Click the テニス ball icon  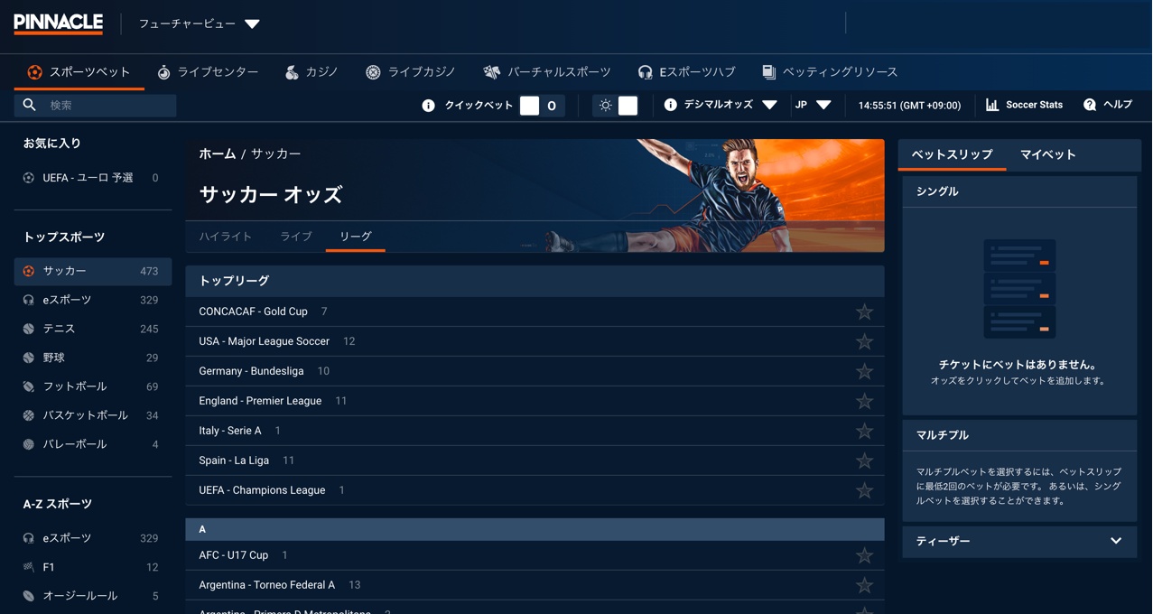(x=29, y=329)
